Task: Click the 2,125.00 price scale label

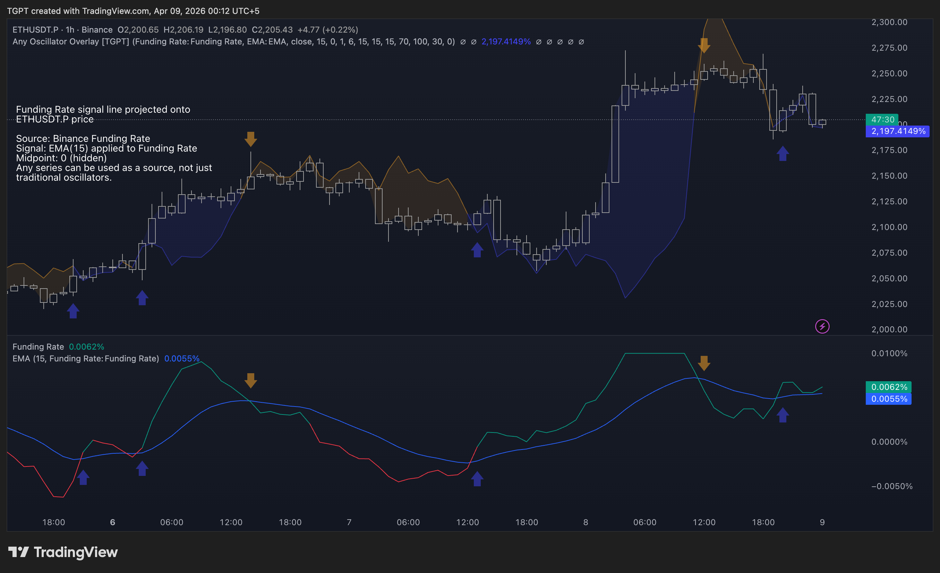Action: click(x=889, y=202)
